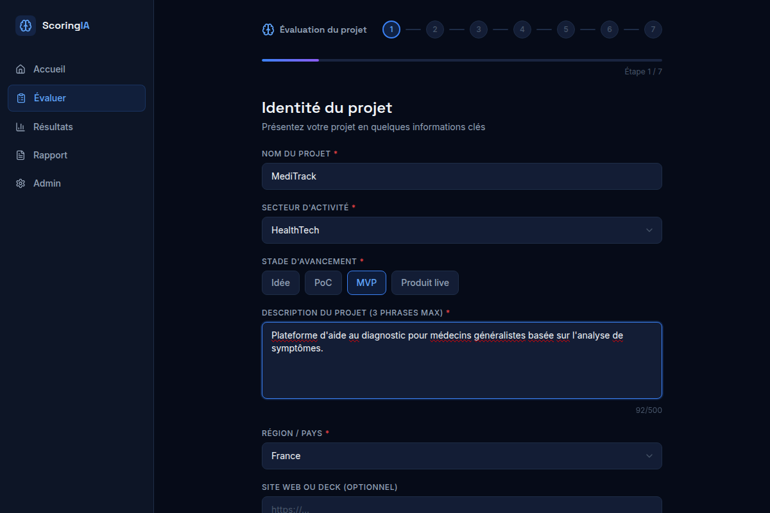The image size is (770, 513).
Task: Click the evaluation progress bar
Action: point(462,60)
